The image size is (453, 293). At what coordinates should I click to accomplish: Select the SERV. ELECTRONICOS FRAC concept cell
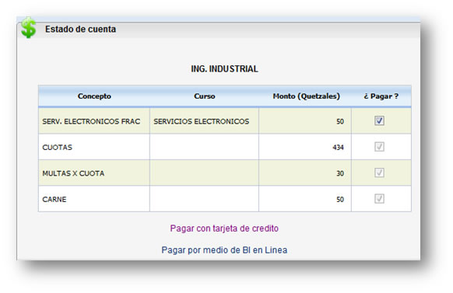pos(94,121)
